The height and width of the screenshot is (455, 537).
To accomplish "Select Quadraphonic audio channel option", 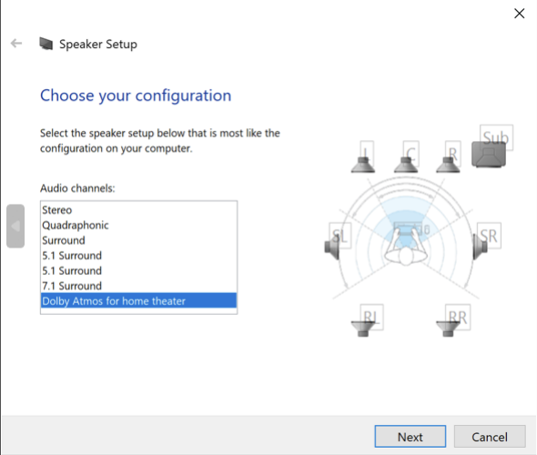I will tap(138, 226).
